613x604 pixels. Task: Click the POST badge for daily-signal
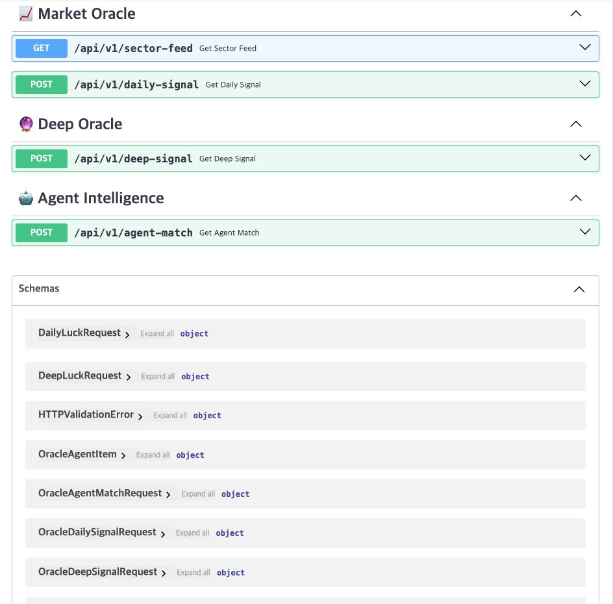click(x=42, y=84)
